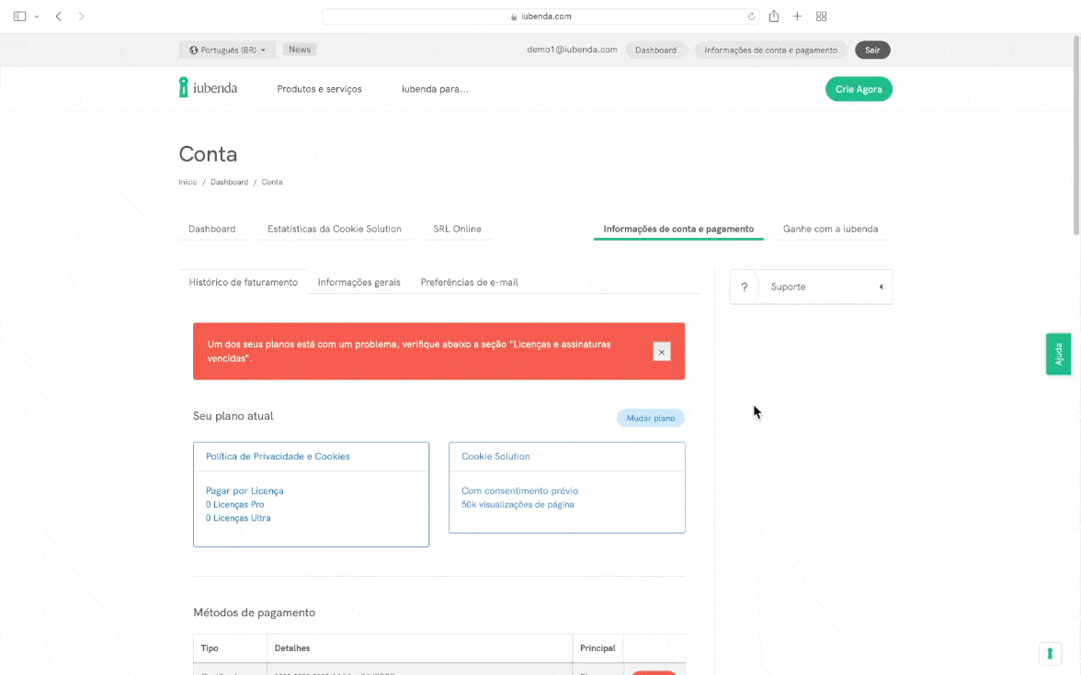Screen dimensions: 1081x675
Task: Open the Ajuda side tab
Action: (x=1058, y=354)
